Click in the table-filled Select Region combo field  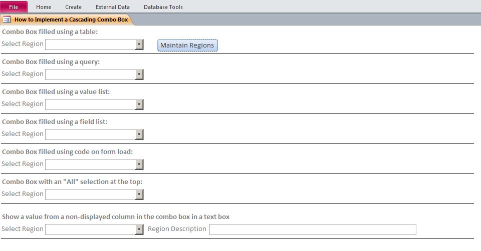91,44
